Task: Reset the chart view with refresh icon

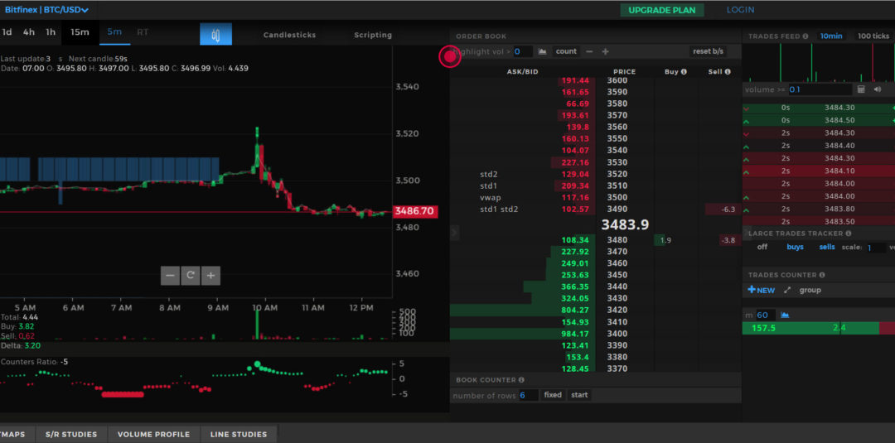Action: tap(191, 276)
